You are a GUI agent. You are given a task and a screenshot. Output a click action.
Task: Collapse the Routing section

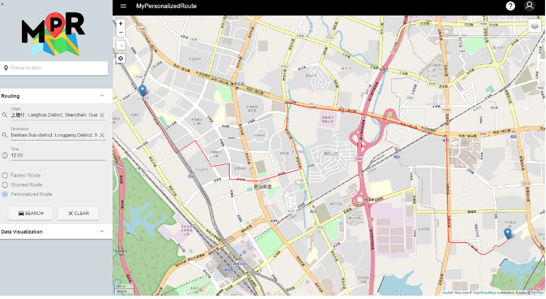point(102,96)
